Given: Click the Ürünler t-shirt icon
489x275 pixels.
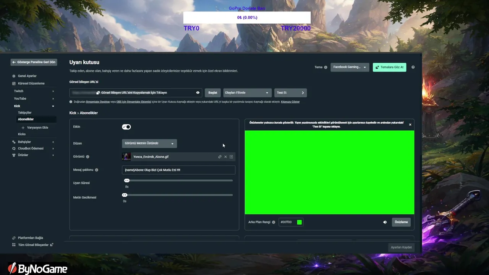Looking at the screenshot, I should [x=14, y=155].
